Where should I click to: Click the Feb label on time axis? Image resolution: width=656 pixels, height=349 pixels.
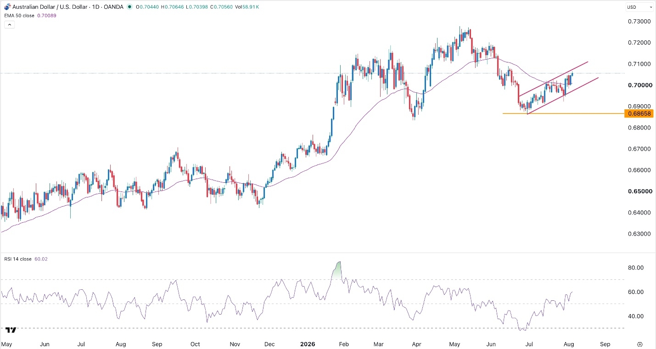(x=344, y=344)
